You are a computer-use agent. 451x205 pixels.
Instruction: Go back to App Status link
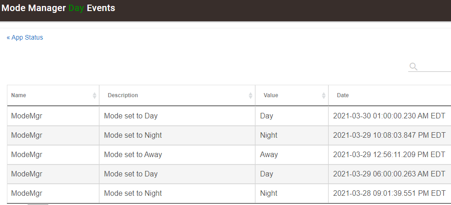25,37
